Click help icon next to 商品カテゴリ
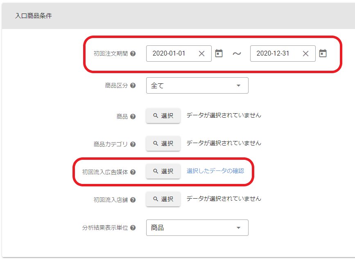Viewport: 355px width, 262px height. tap(133, 144)
